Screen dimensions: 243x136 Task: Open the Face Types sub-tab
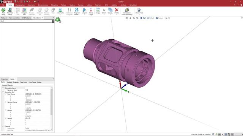[32, 82]
